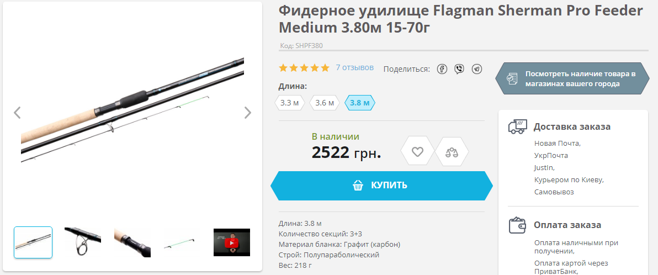This screenshot has width=658, height=275.
Task: Add rod to wishlist heart icon
Action: (417, 151)
